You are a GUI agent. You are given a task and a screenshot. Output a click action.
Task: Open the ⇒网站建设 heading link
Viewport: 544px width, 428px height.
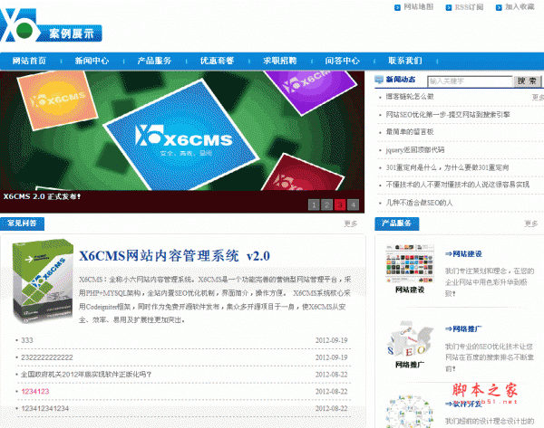pyautogui.click(x=464, y=254)
